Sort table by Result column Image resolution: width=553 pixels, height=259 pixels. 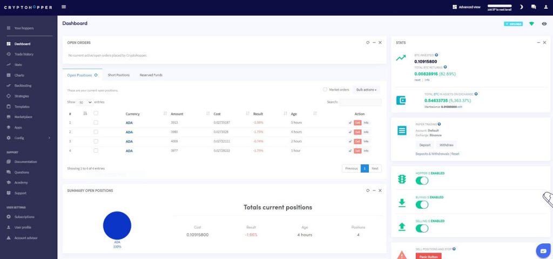point(270,114)
